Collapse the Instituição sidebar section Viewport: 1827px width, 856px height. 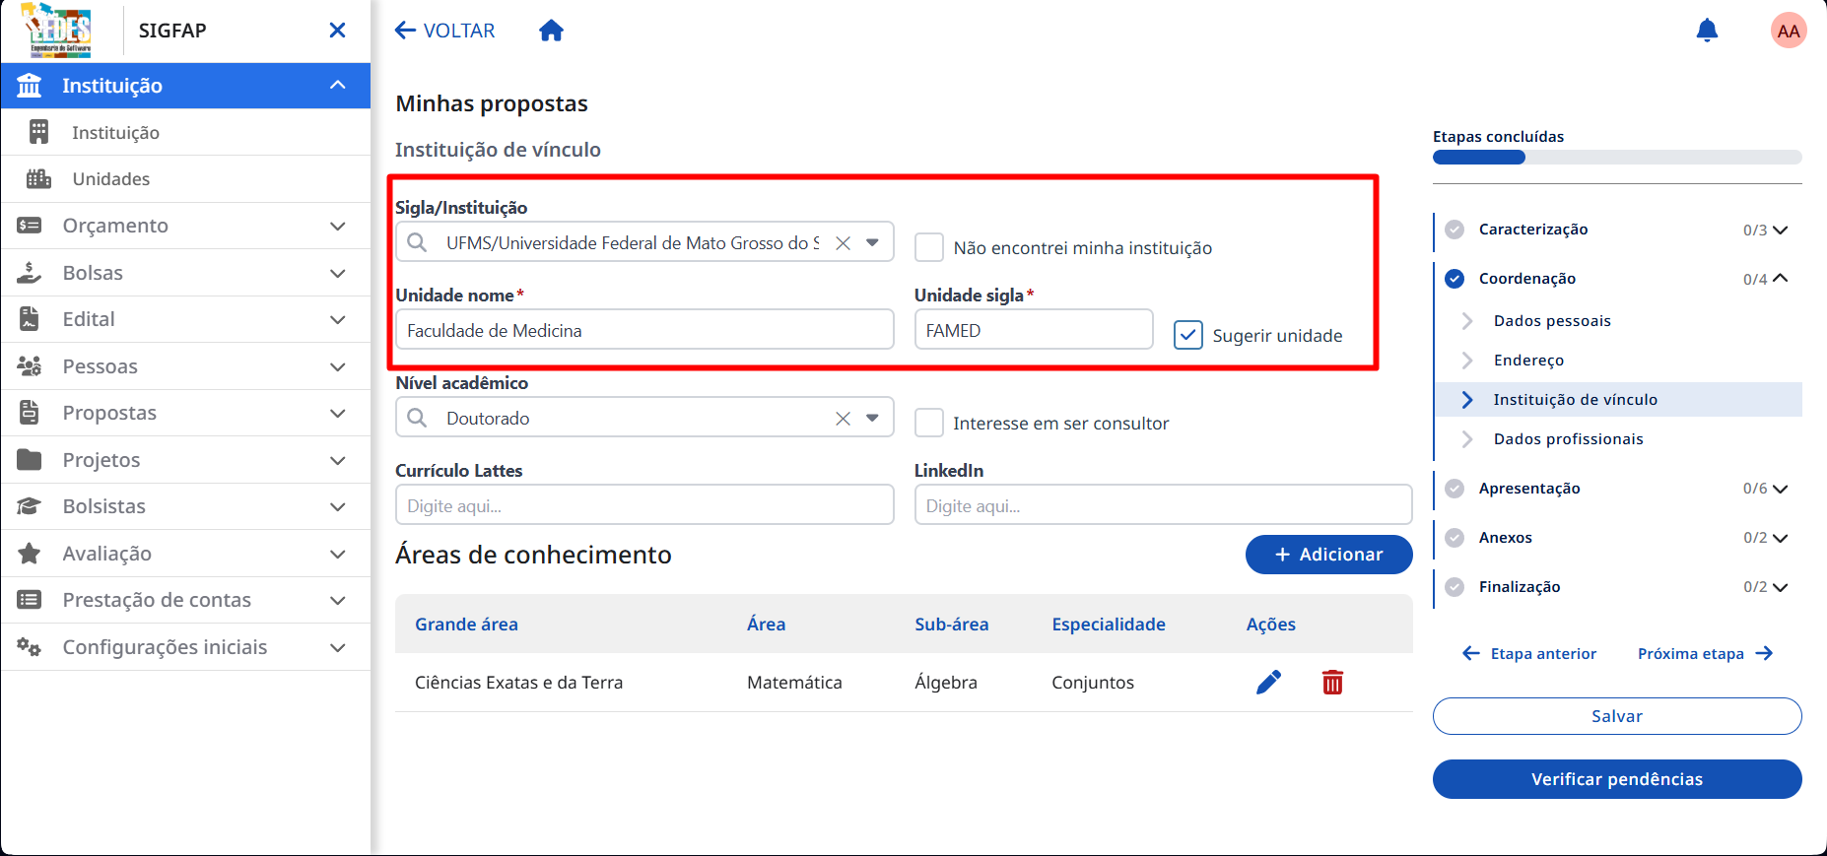tap(337, 86)
